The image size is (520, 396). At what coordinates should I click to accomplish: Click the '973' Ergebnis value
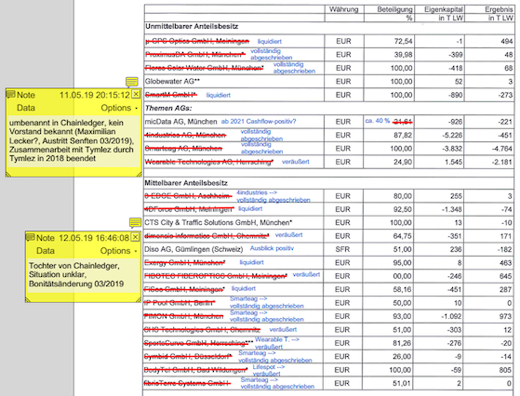coord(505,316)
